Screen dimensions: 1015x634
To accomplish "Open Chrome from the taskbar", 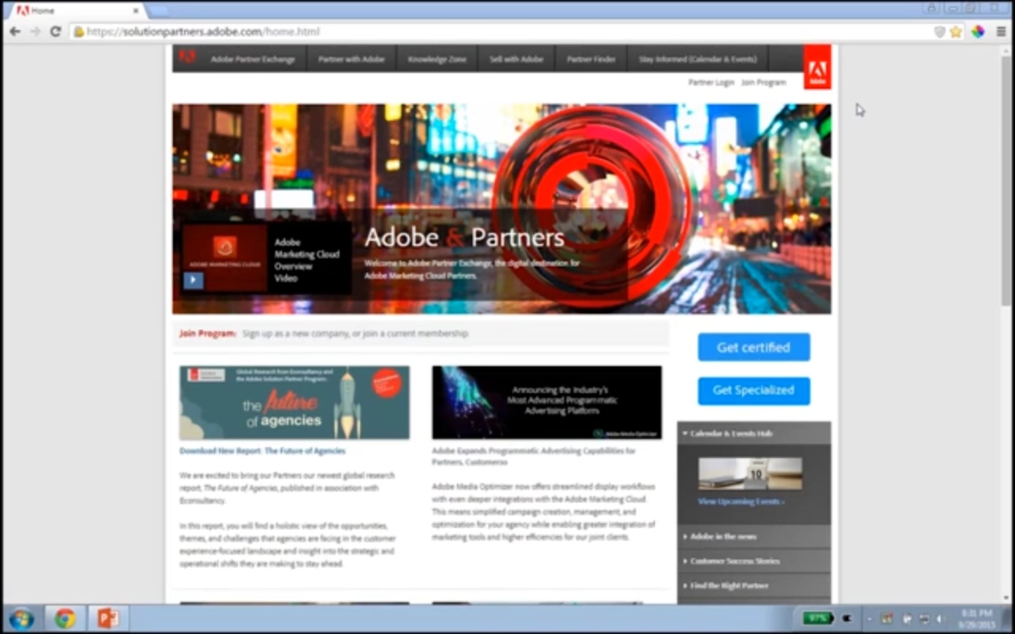I will coord(65,619).
